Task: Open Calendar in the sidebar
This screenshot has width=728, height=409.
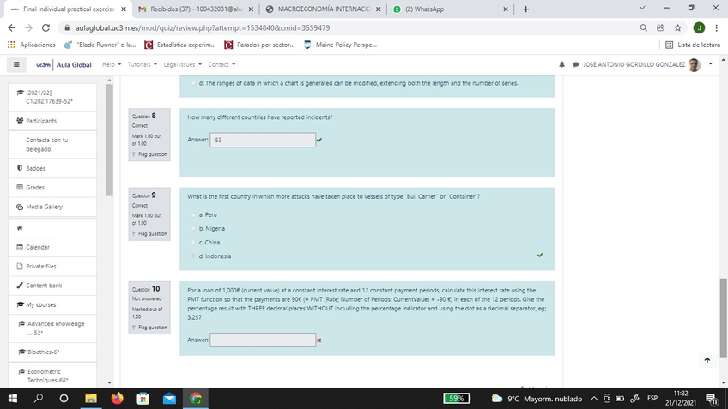Action: [52, 247]
